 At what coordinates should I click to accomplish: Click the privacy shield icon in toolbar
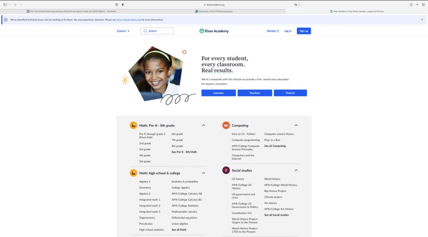[x=123, y=5]
